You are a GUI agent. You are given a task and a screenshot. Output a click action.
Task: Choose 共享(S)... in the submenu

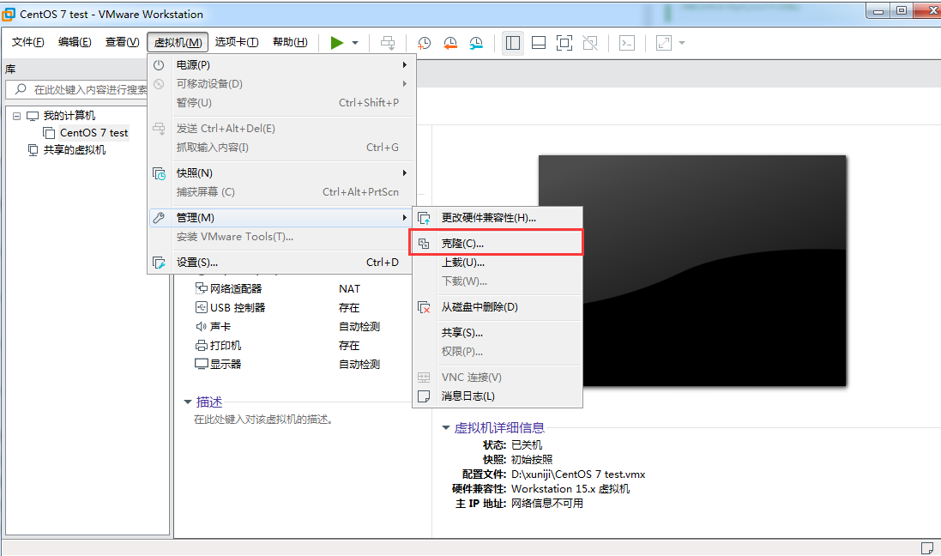pos(498,333)
